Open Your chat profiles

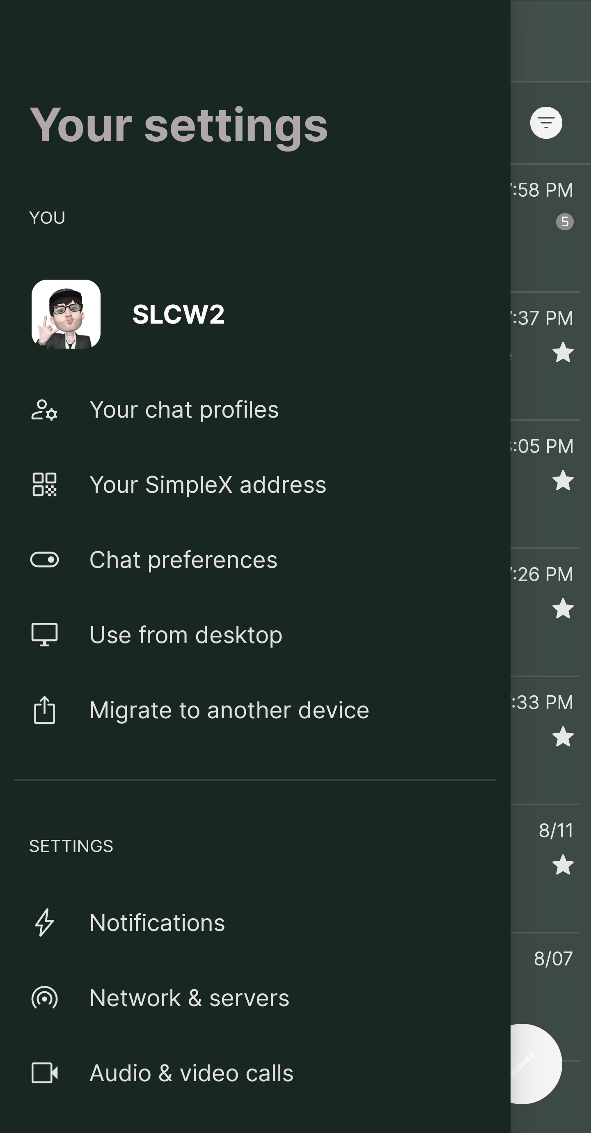coord(184,410)
